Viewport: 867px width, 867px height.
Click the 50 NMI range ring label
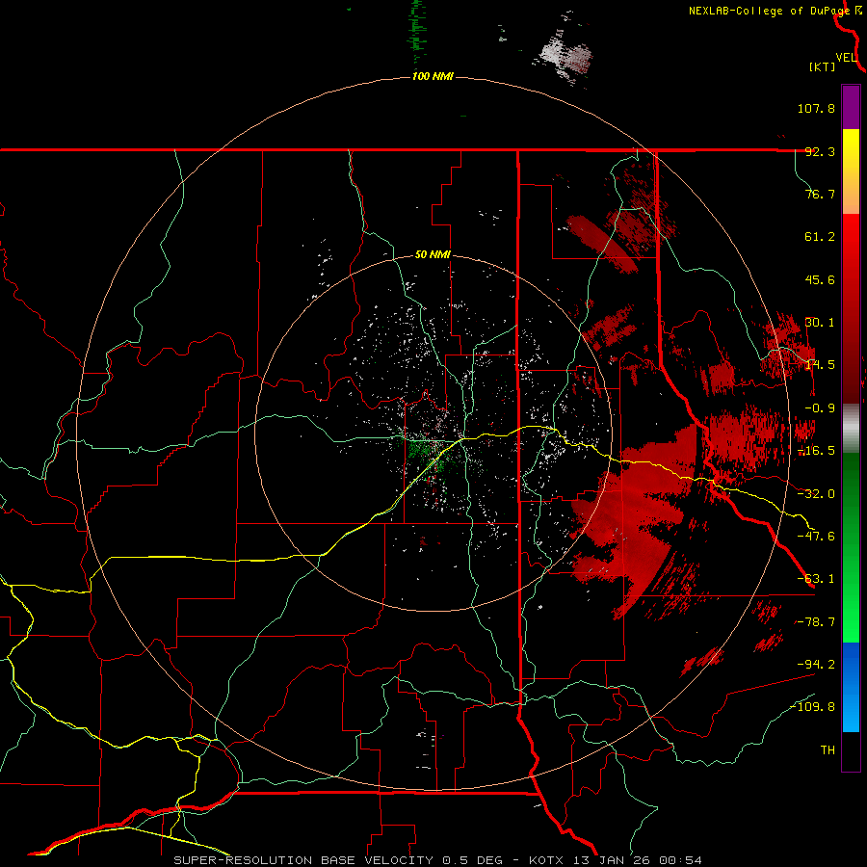(433, 255)
